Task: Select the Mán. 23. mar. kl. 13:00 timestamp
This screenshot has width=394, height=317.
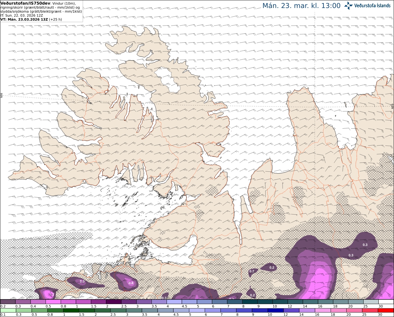Action: point(301,6)
